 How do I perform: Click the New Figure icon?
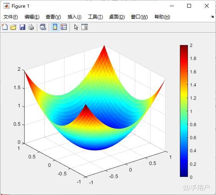5,27
